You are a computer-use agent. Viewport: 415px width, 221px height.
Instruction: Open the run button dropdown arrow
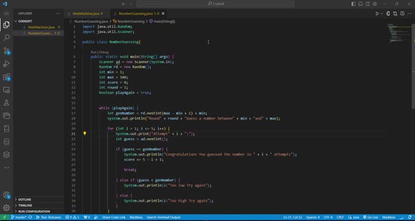[x=382, y=14]
